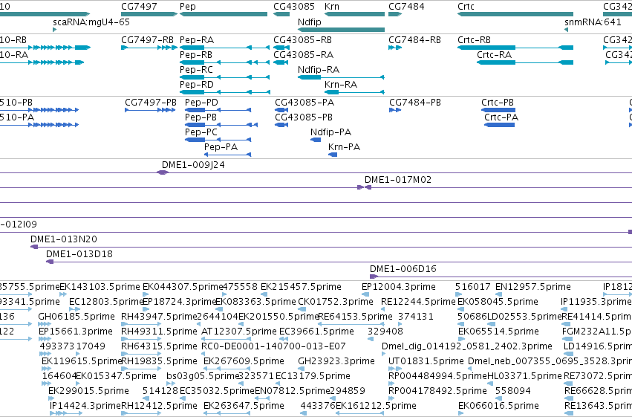The height and width of the screenshot is (417, 632).
Task: Select protein CG43085-PB
Action: pyautogui.click(x=281, y=125)
